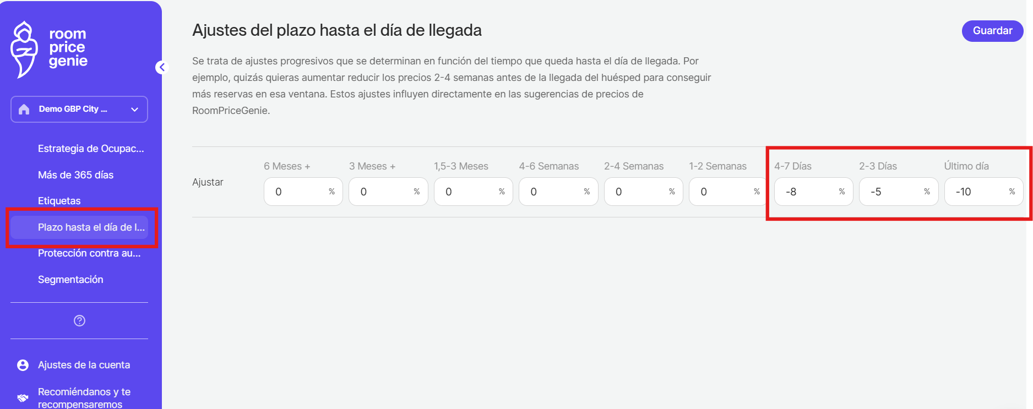Viewport: 1033px width, 409px height.
Task: Select Más de 365 días menu item
Action: tap(75, 175)
